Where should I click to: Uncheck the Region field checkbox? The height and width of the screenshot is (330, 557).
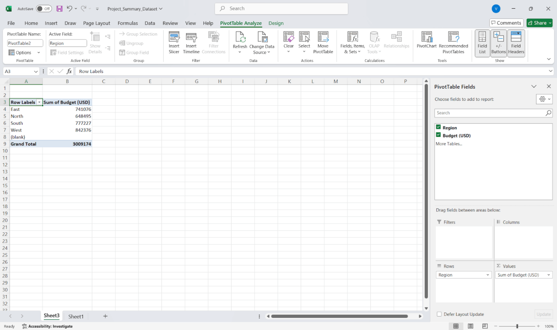[438, 127]
